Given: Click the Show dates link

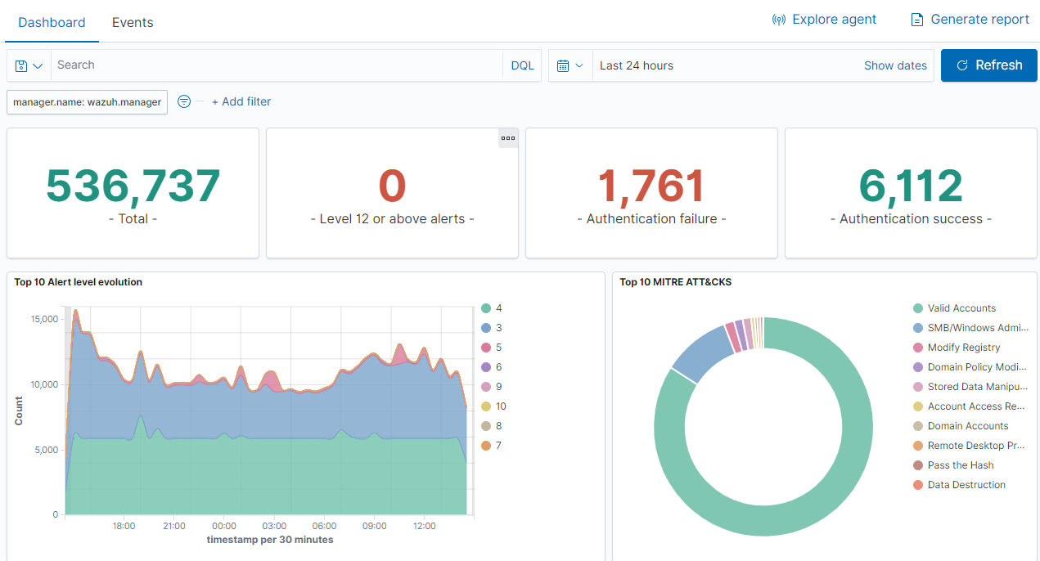Looking at the screenshot, I should [x=895, y=65].
